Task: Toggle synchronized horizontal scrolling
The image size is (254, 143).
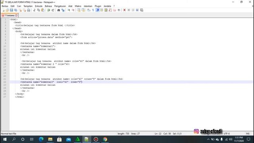Action: click(83, 10)
